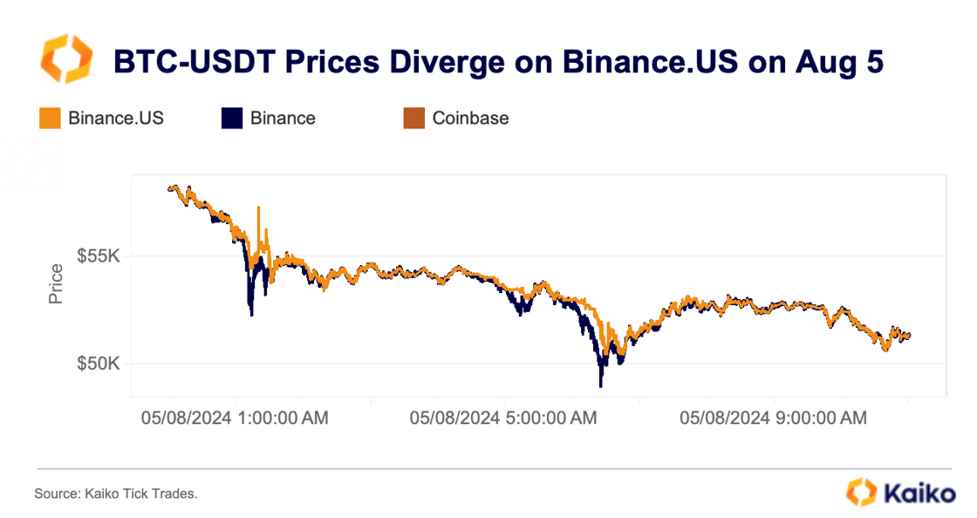Toggle the Binance series legend label
The width and height of the screenshot is (977, 518).
pyautogui.click(x=283, y=118)
